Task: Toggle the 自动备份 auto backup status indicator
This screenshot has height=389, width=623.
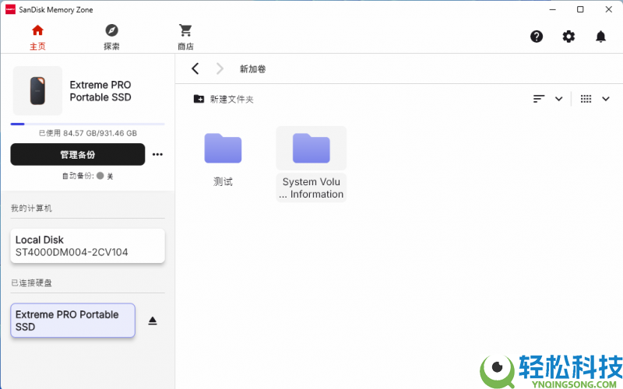Action: [x=100, y=176]
